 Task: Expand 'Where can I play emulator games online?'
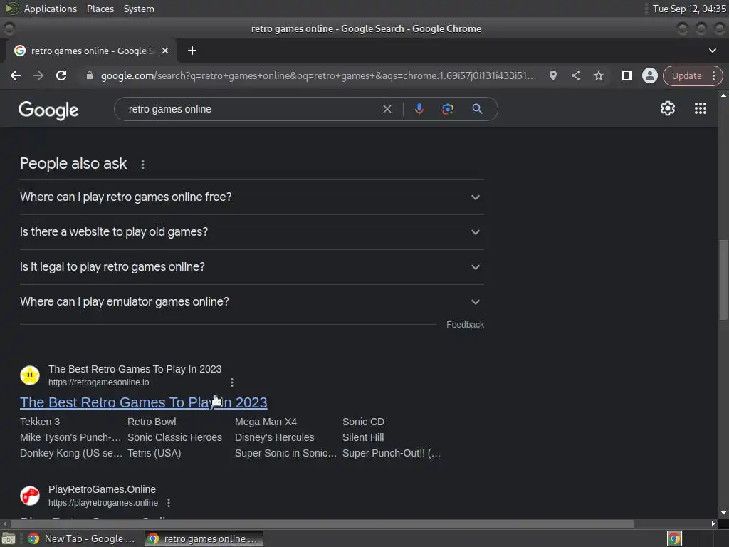click(x=252, y=302)
